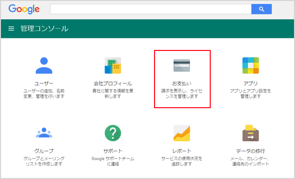
Task: Click the Google logo
Action: tap(24, 9)
